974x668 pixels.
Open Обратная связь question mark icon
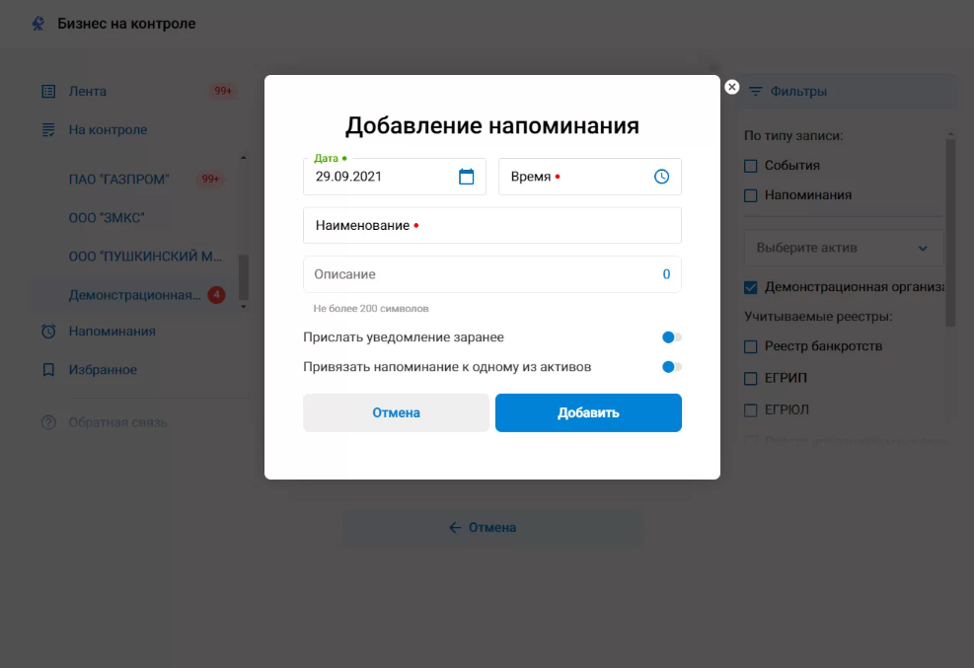click(46, 422)
